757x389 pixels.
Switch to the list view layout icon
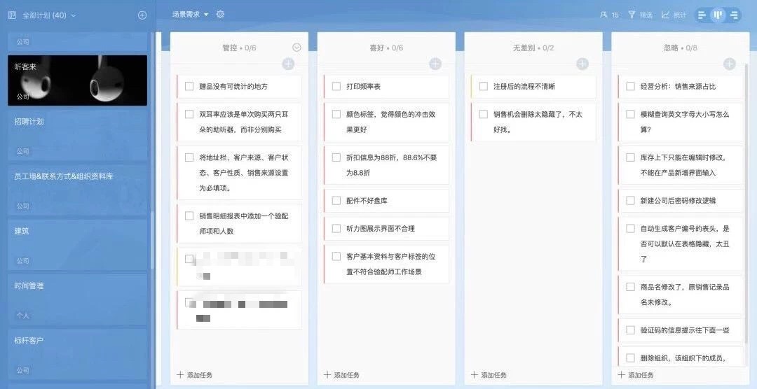(x=702, y=15)
